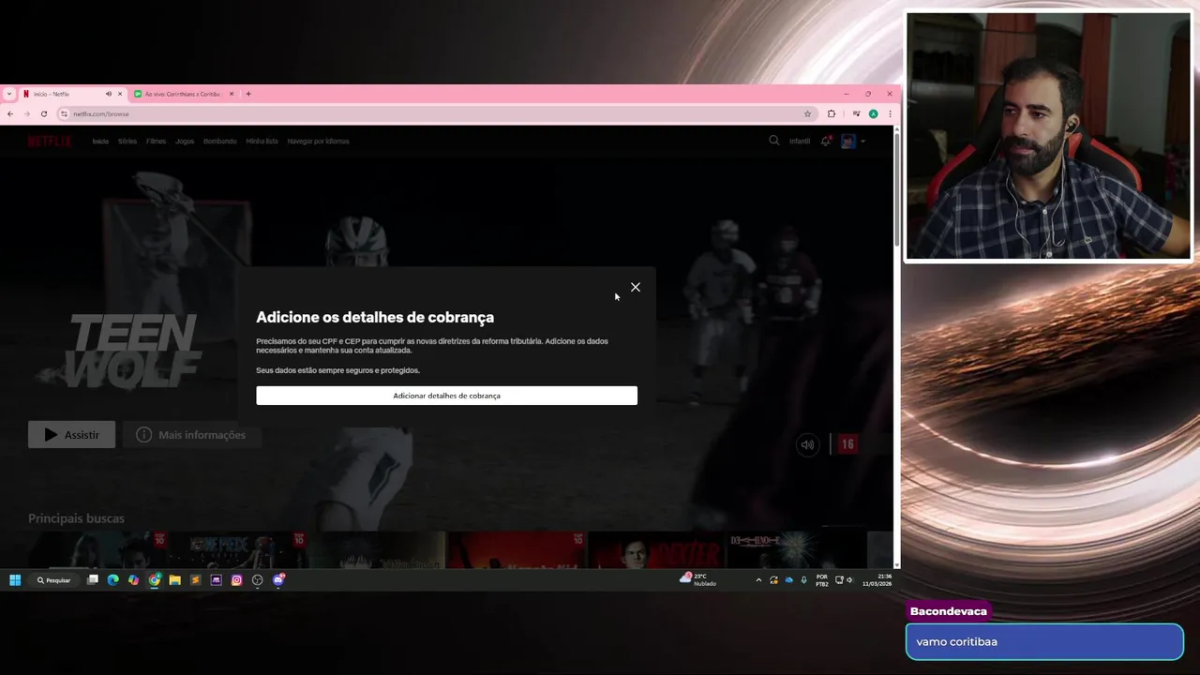Reload the Netflix page
The image size is (1200, 675).
click(44, 113)
